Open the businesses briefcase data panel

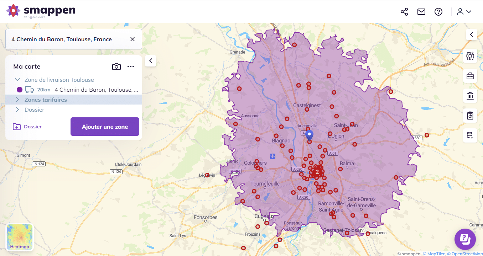(470, 76)
